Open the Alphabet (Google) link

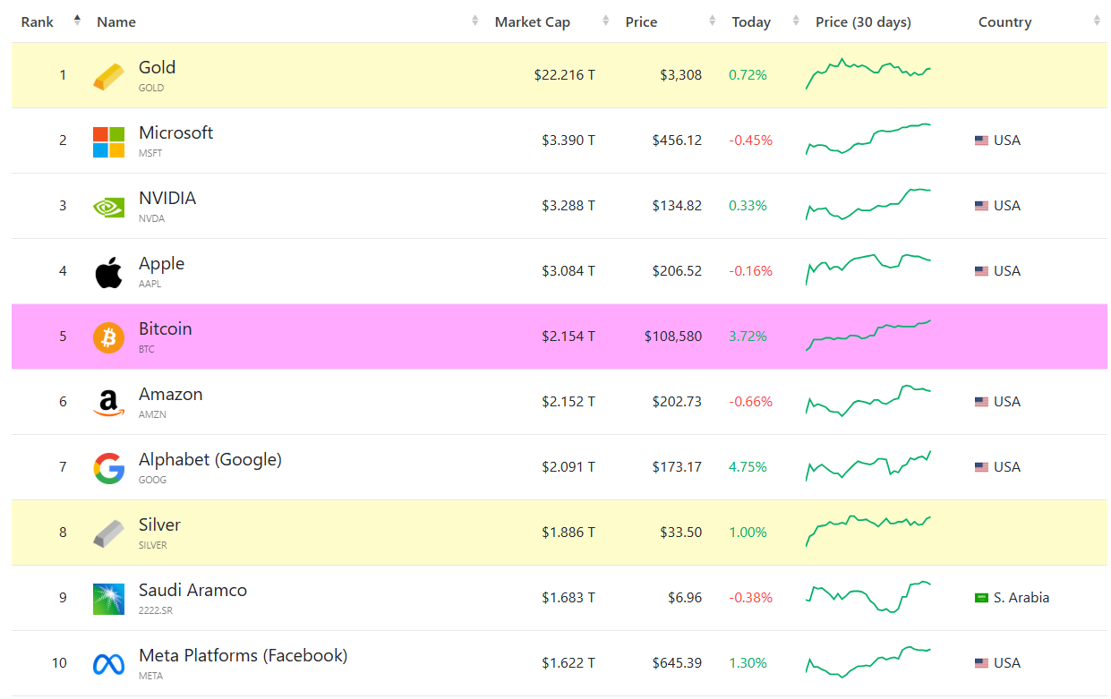[209, 459]
